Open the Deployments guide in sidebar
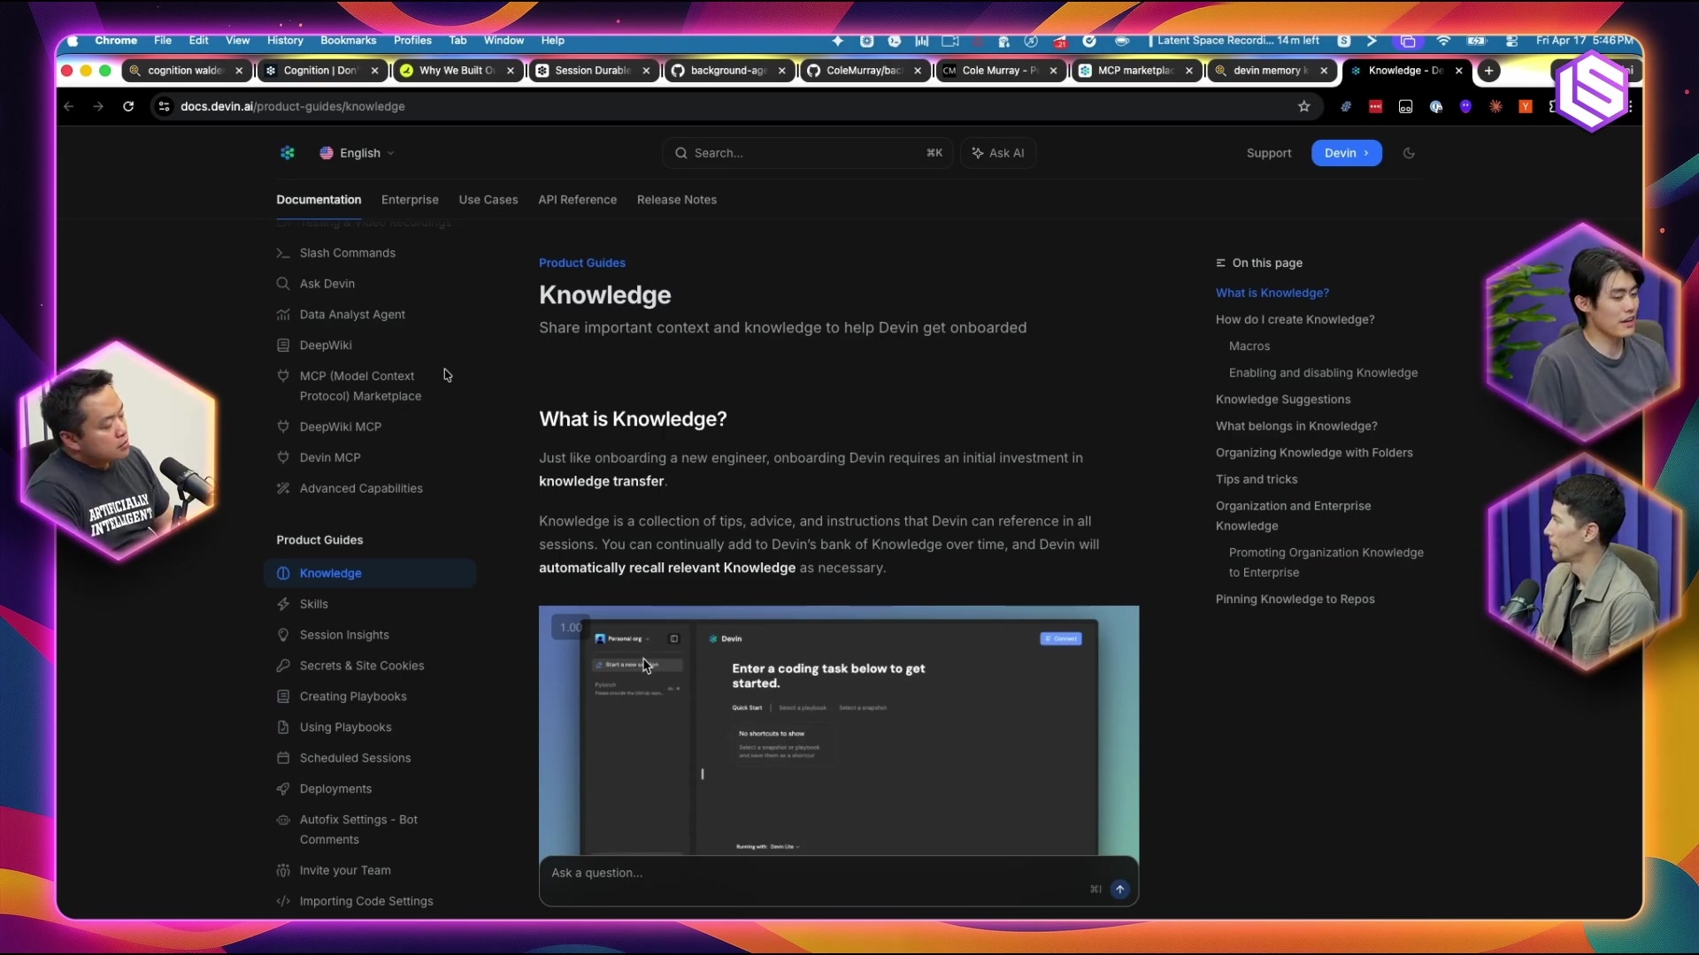 pyautogui.click(x=335, y=789)
